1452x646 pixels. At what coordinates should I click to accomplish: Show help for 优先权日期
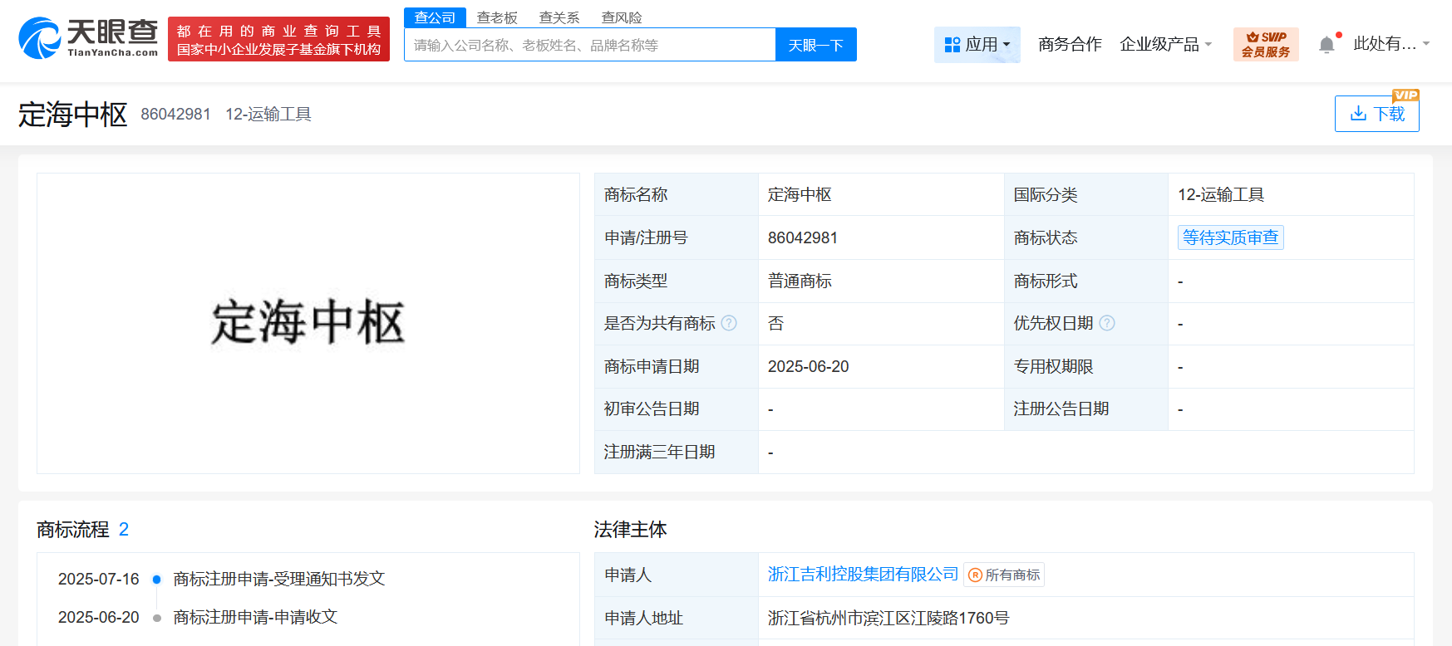1107,323
